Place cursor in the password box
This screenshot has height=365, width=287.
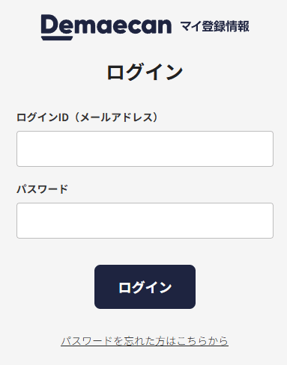[145, 221]
